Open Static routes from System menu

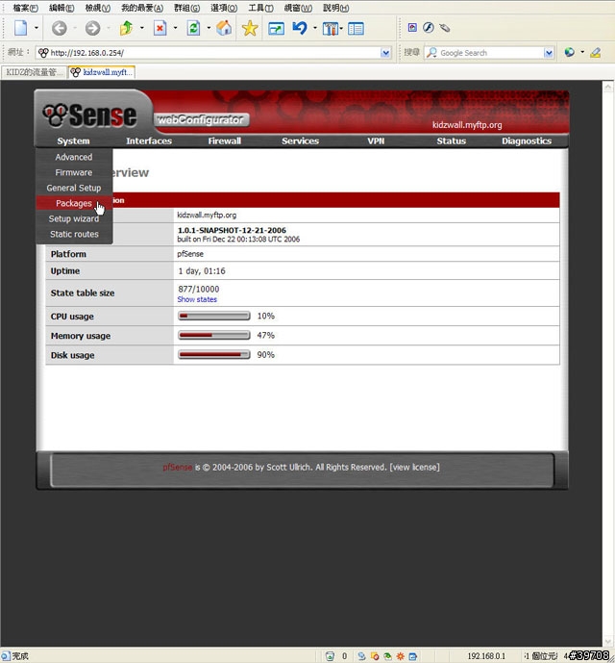(x=74, y=234)
